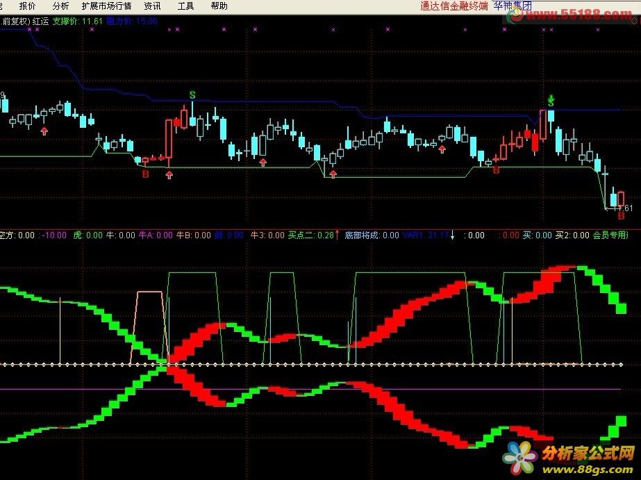This screenshot has width=641, height=480.
Task: Click the 买2: 0.00 indicator value
Action: 572,235
